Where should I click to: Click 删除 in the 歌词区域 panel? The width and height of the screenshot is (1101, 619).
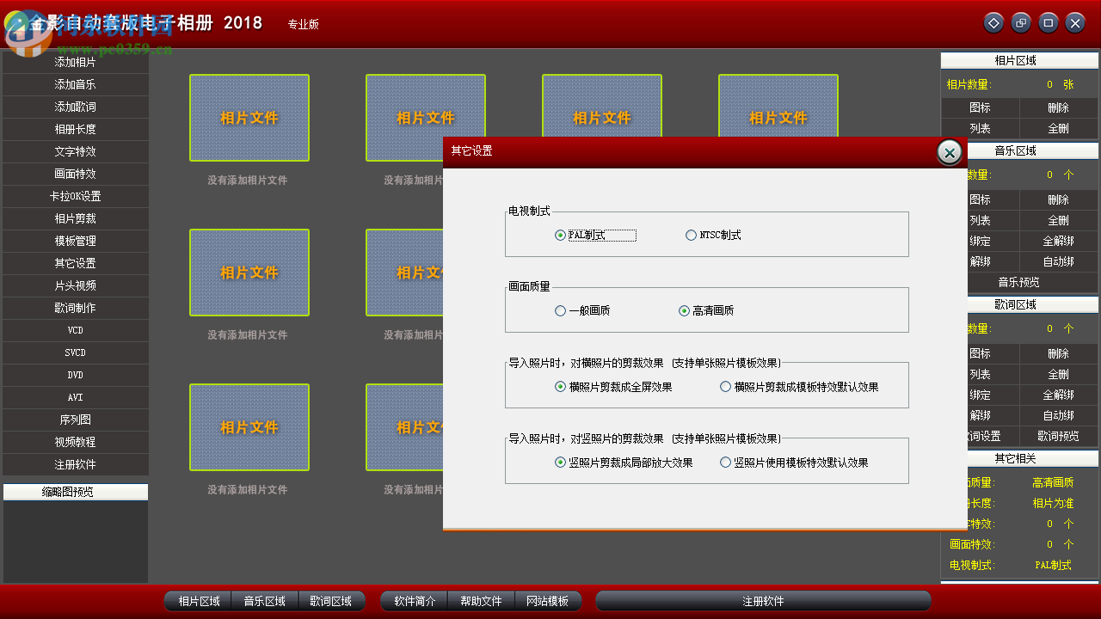pos(1059,353)
